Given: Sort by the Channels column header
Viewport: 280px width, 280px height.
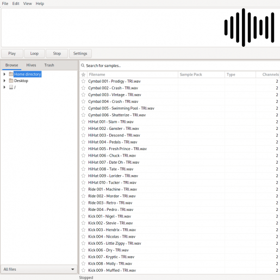Looking at the screenshot, I should pyautogui.click(x=268, y=74).
